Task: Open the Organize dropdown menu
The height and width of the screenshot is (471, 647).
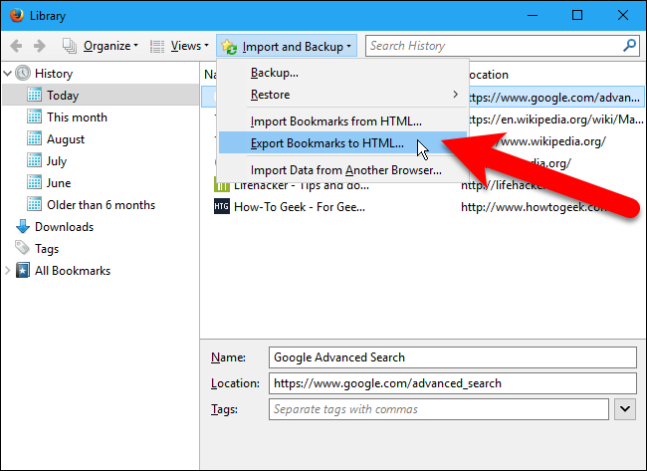Action: pos(101,46)
